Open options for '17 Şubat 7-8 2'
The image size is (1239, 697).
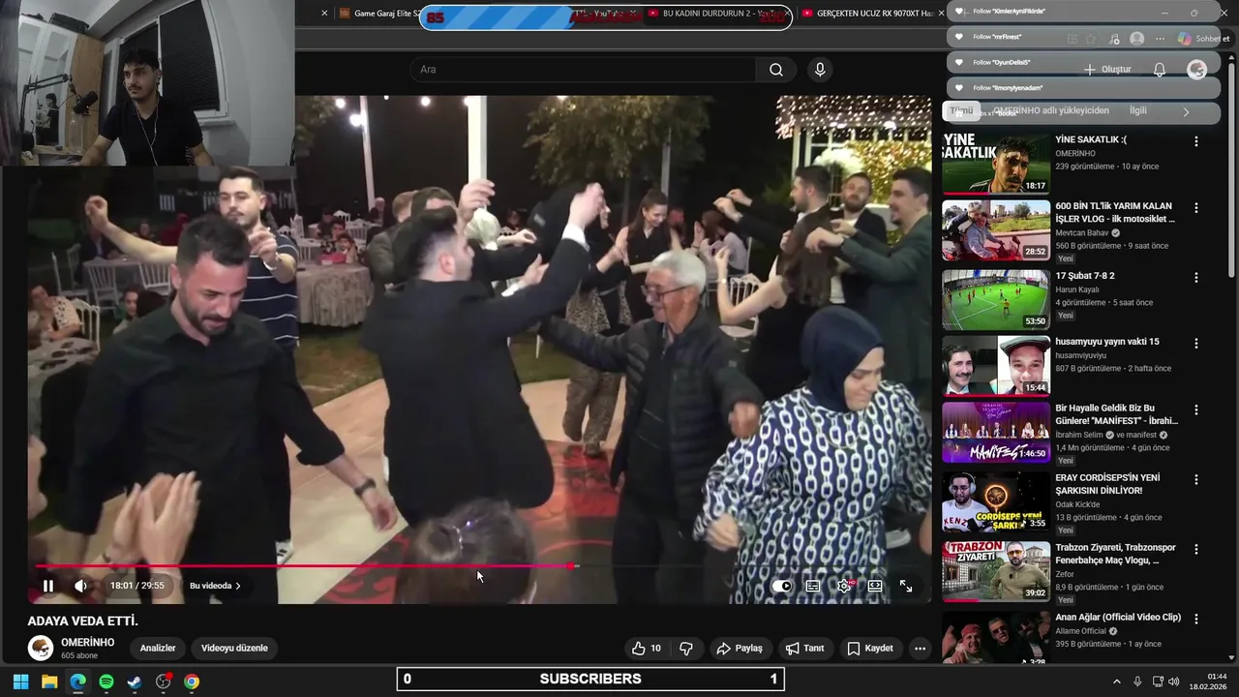pyautogui.click(x=1196, y=278)
